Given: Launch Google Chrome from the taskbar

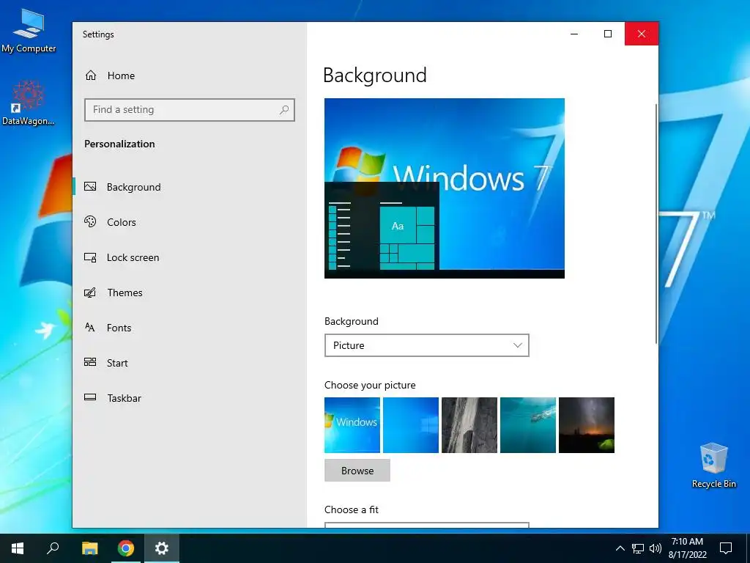Looking at the screenshot, I should 126,548.
